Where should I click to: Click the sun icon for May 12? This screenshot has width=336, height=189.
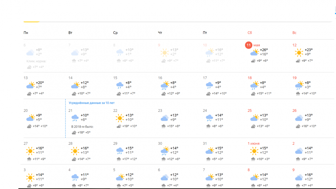pos(299,52)
